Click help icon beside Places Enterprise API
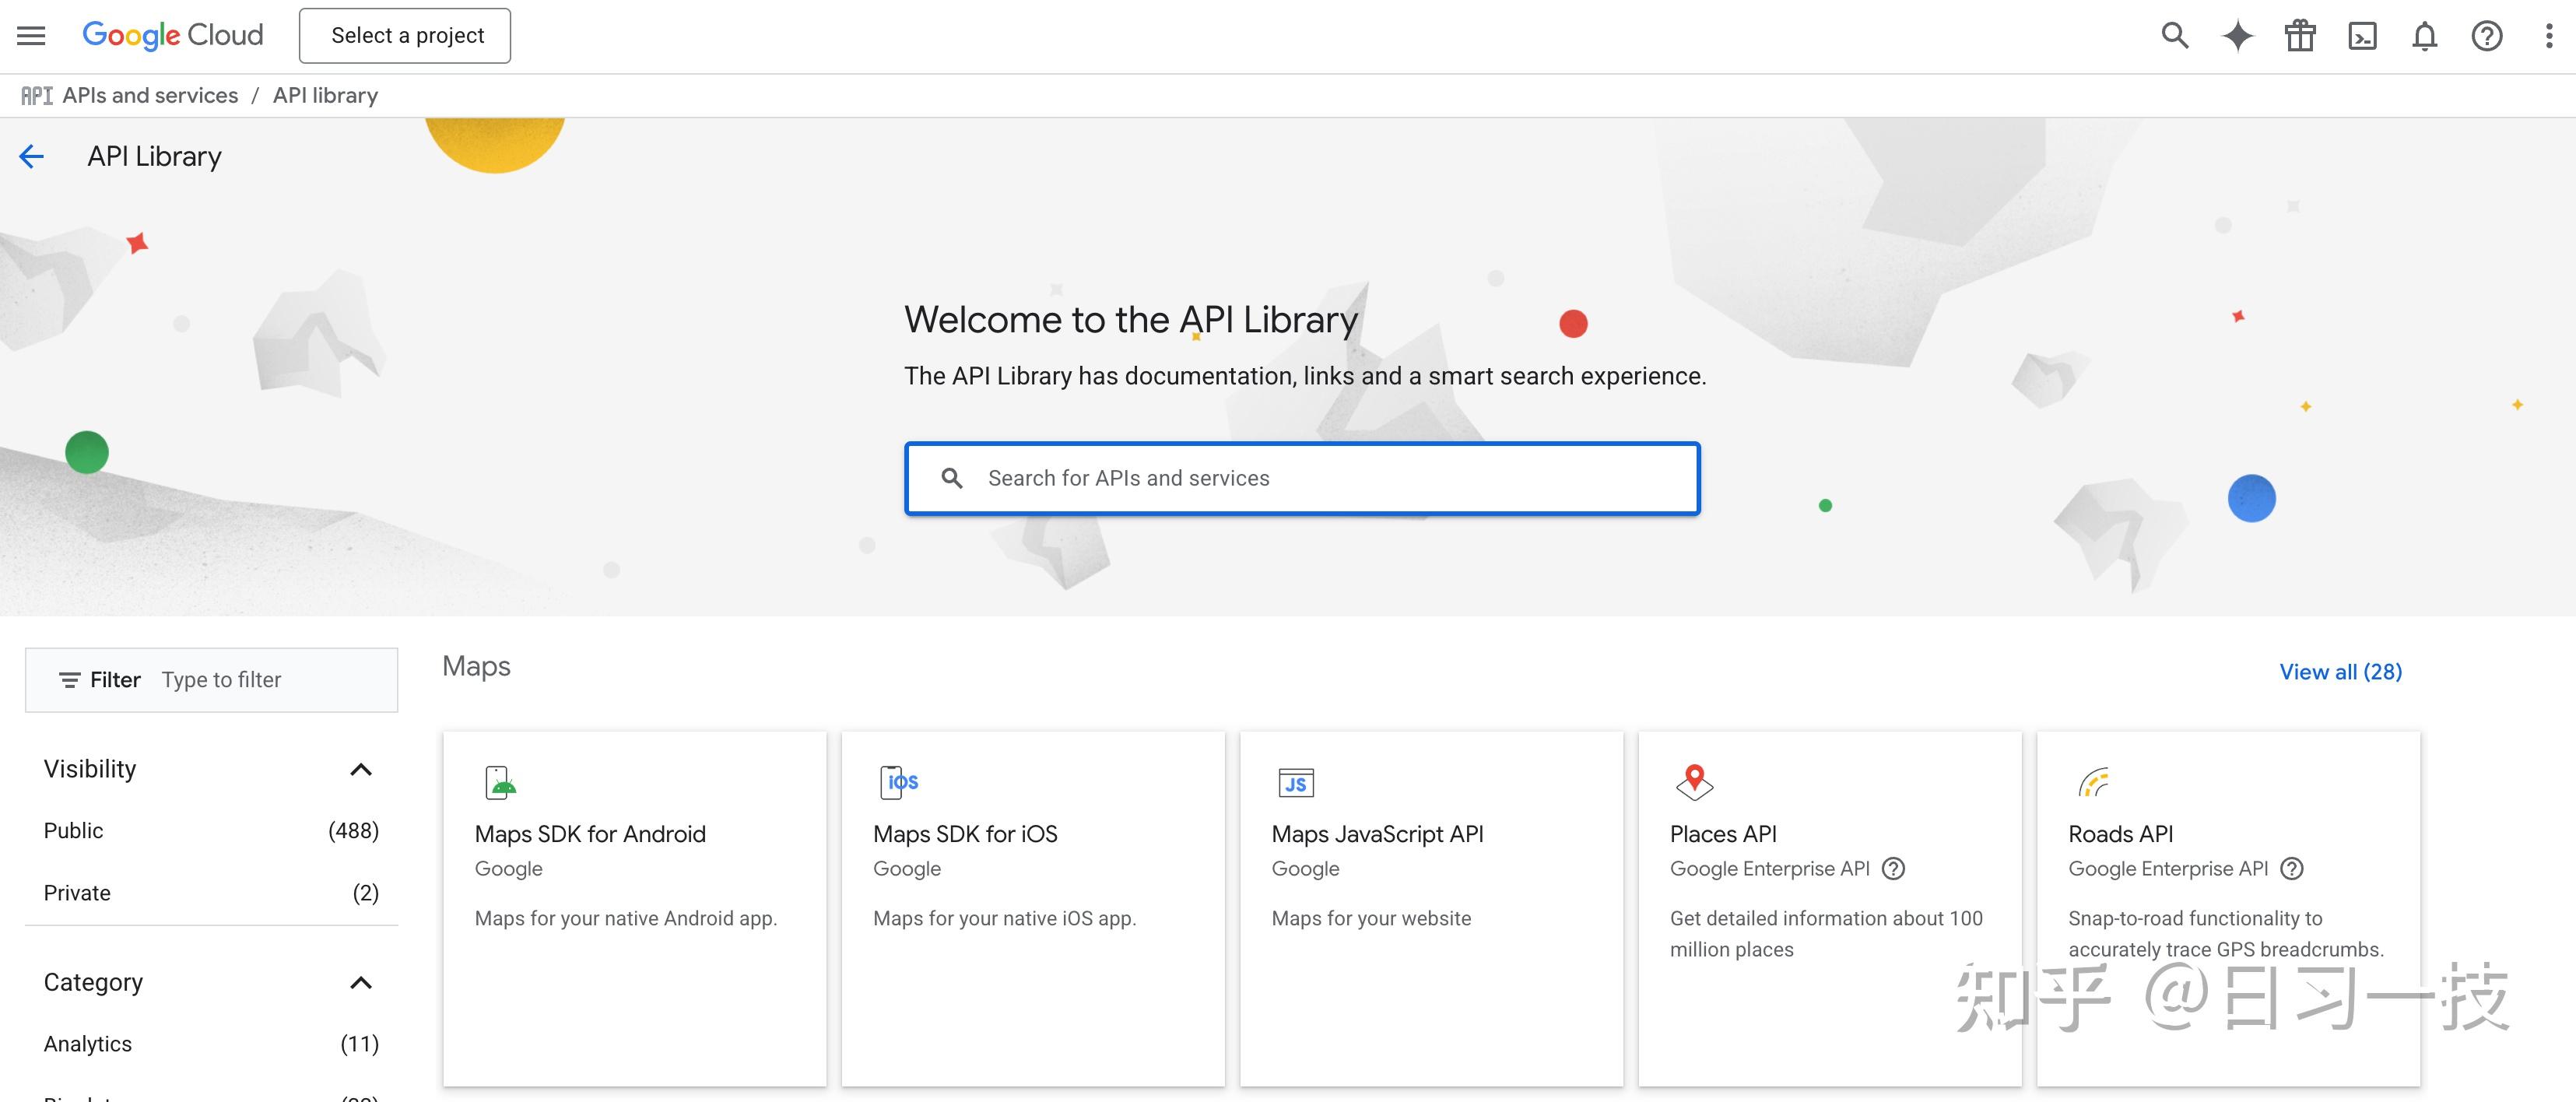The height and width of the screenshot is (1102, 2576). [x=1893, y=868]
